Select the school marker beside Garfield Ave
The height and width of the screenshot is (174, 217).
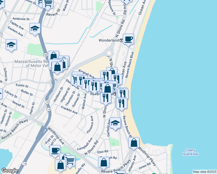click(x=115, y=124)
